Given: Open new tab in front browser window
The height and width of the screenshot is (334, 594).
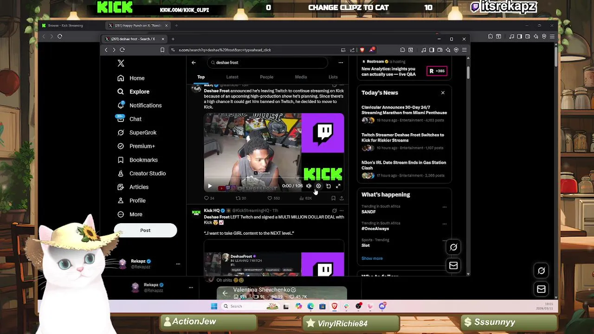Looking at the screenshot, I should [x=173, y=39].
